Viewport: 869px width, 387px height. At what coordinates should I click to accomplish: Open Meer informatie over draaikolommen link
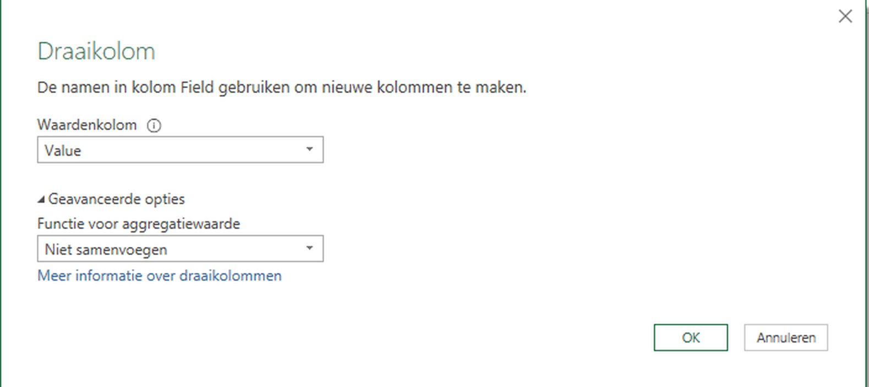click(x=159, y=275)
